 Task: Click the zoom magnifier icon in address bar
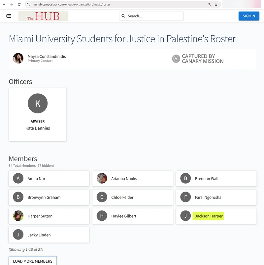(209, 4)
